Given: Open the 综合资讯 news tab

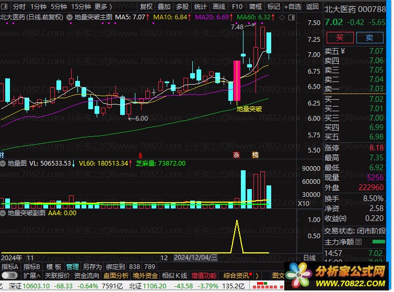Looking at the screenshot, I should (237, 276).
